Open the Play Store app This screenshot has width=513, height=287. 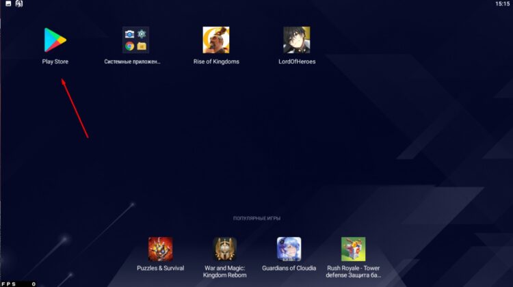[55, 40]
